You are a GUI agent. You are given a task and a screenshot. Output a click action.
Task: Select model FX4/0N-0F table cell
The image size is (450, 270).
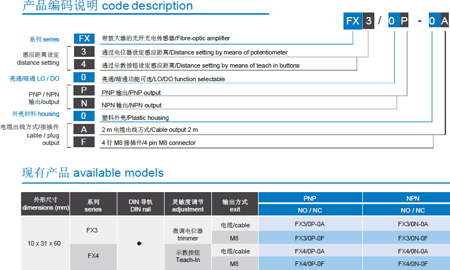[412, 264]
